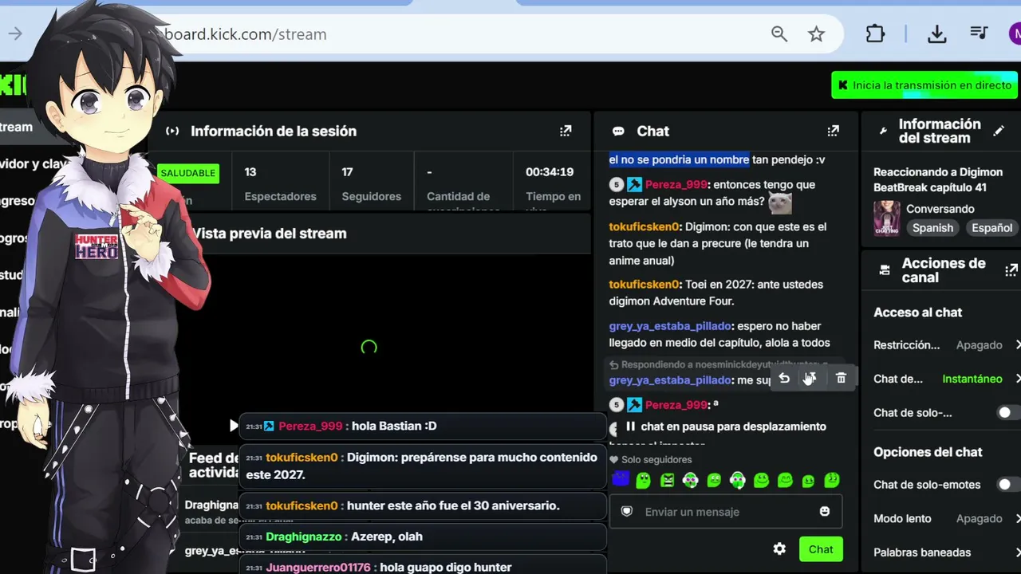Open the media controls icon in the toolbar

click(980, 33)
